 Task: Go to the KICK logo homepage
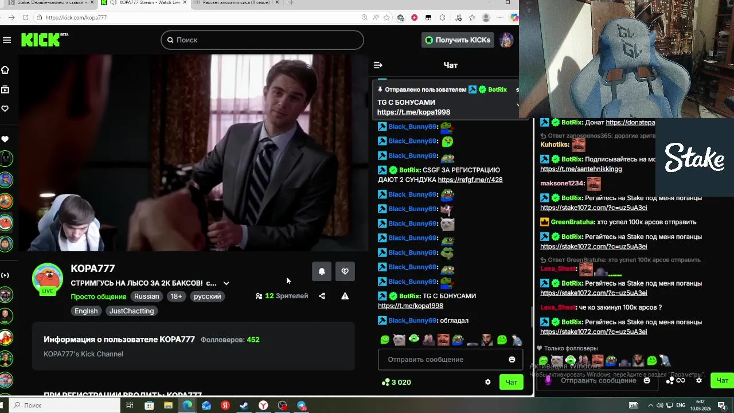[45, 40]
